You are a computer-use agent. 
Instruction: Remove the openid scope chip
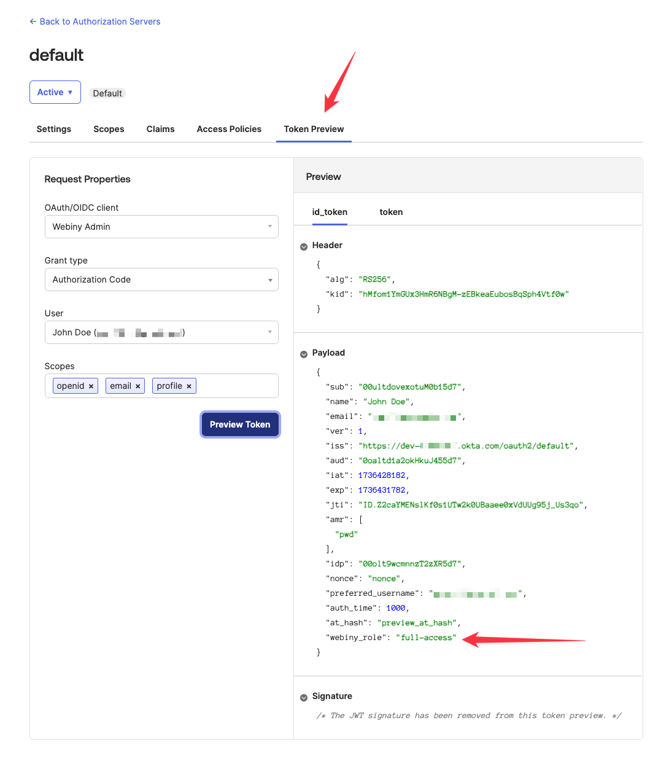click(x=91, y=386)
